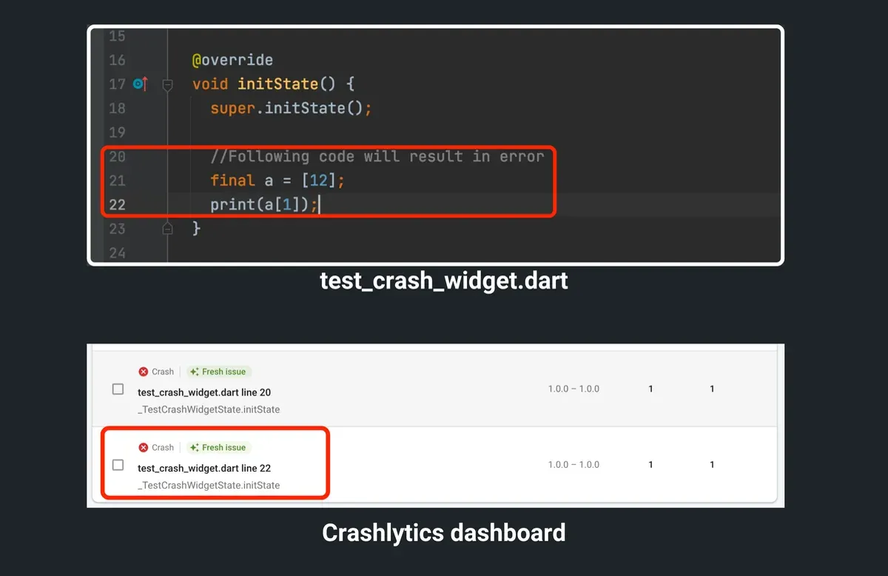Click line number 16 in the gutter
Screen dimensions: 888x576
tap(118, 60)
